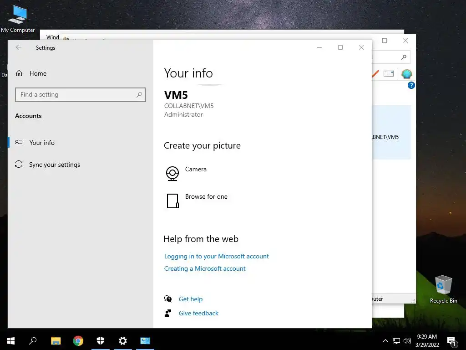
Task: Click the Get help chat bubble icon
Action: tap(168, 299)
